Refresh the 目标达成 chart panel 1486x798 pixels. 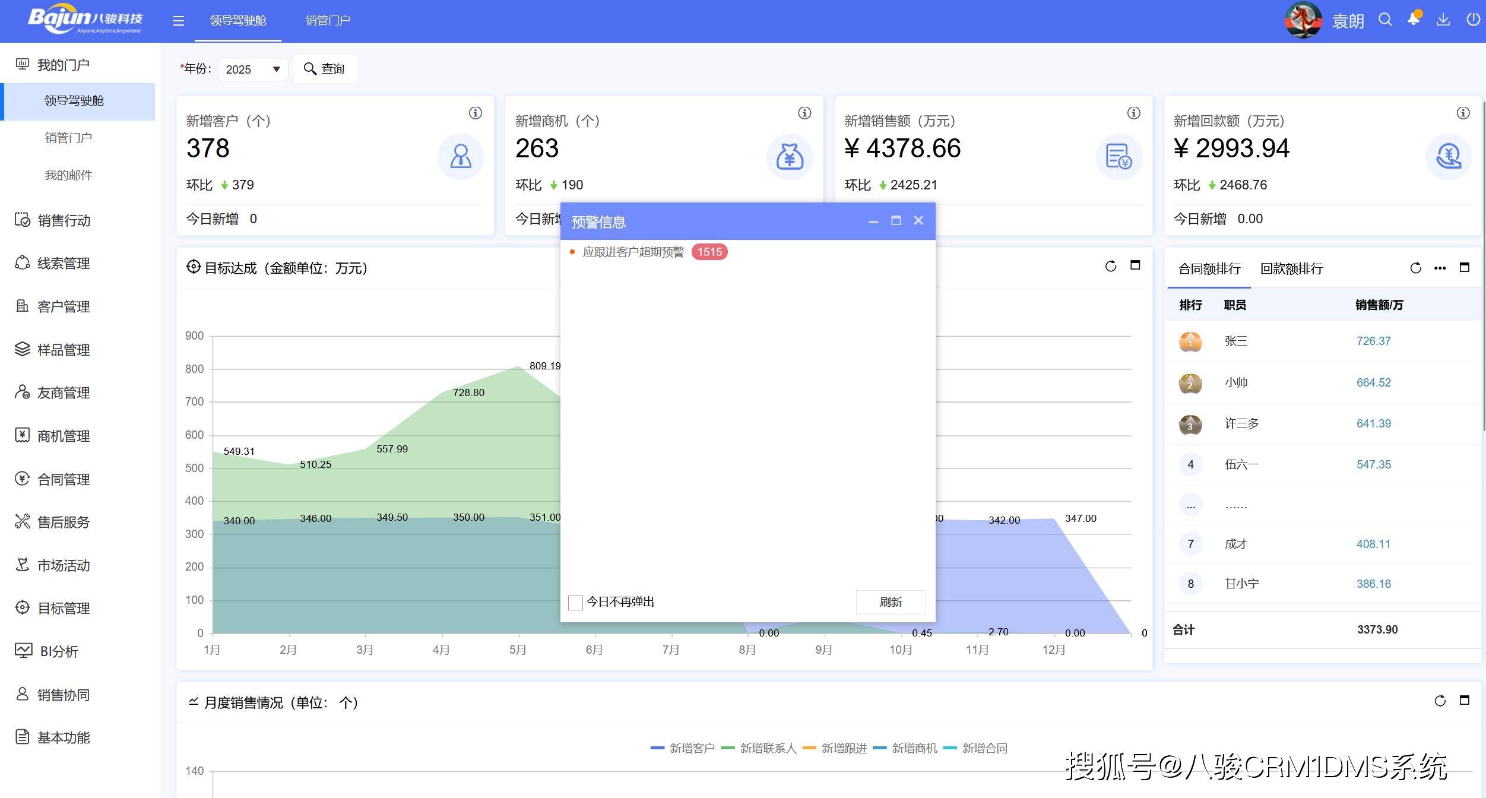coord(1111,266)
